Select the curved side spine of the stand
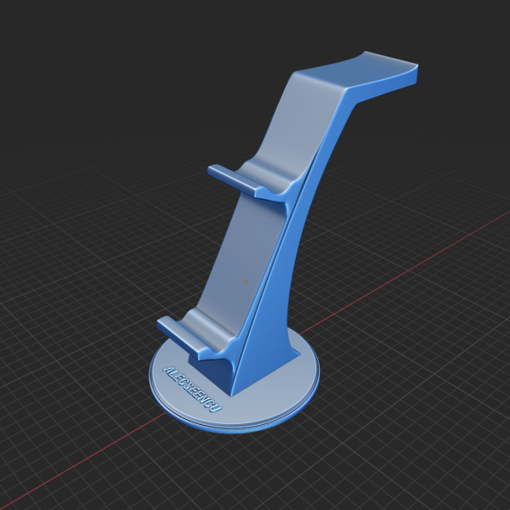The image size is (510, 510). coord(289,255)
